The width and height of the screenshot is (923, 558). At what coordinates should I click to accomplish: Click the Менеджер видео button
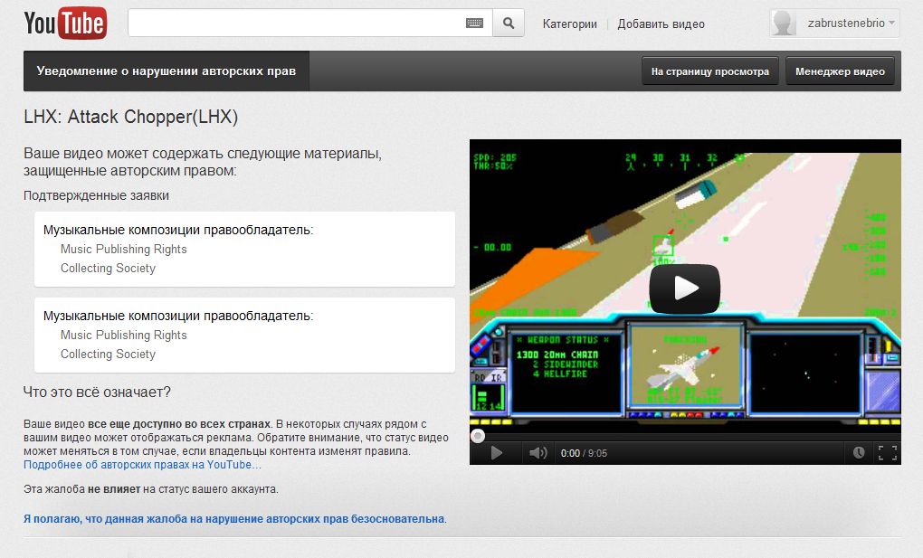tap(840, 71)
